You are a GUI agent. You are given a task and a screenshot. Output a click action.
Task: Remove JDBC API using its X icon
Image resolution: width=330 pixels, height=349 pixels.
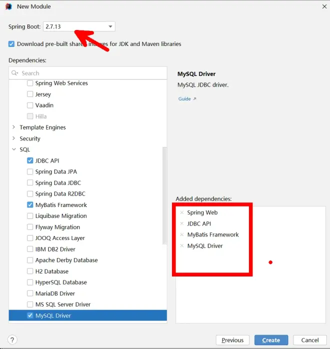pos(182,223)
